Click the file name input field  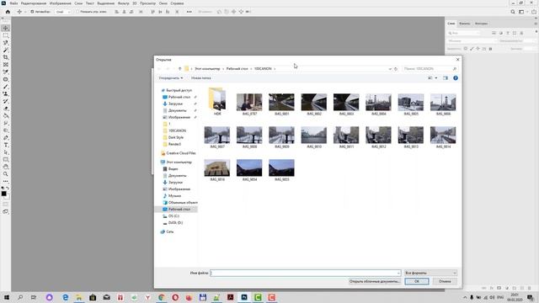pyautogui.click(x=305, y=273)
